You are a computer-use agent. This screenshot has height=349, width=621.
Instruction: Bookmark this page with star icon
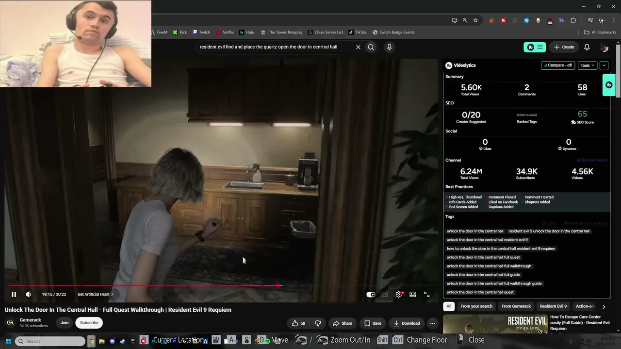click(x=475, y=20)
